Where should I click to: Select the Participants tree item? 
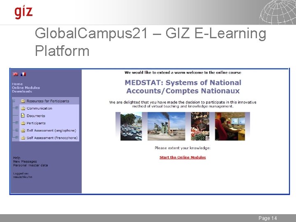36,123
